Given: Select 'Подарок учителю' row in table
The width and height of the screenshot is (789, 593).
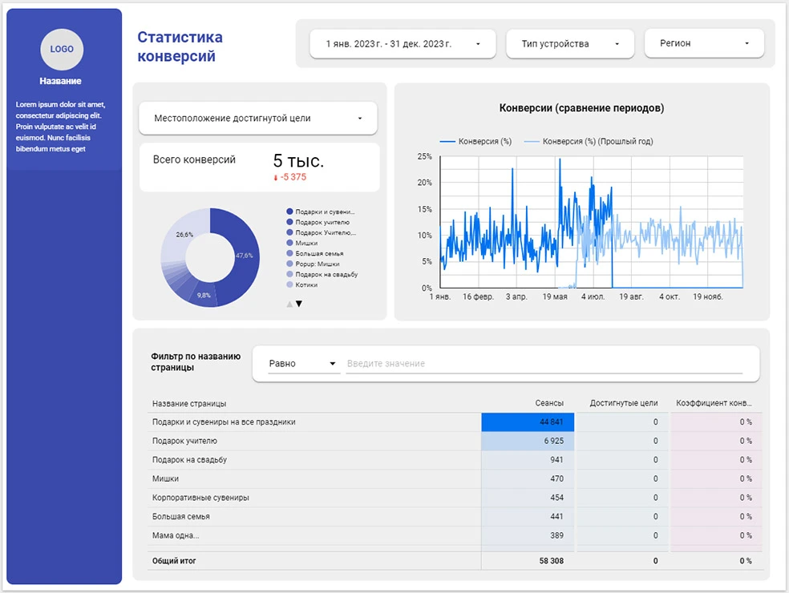Looking at the screenshot, I should click(x=185, y=441).
